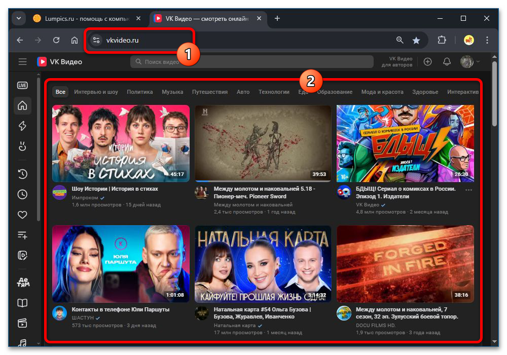Click the sidebar scroll down arrow
The image size is (507, 355).
coord(39,343)
